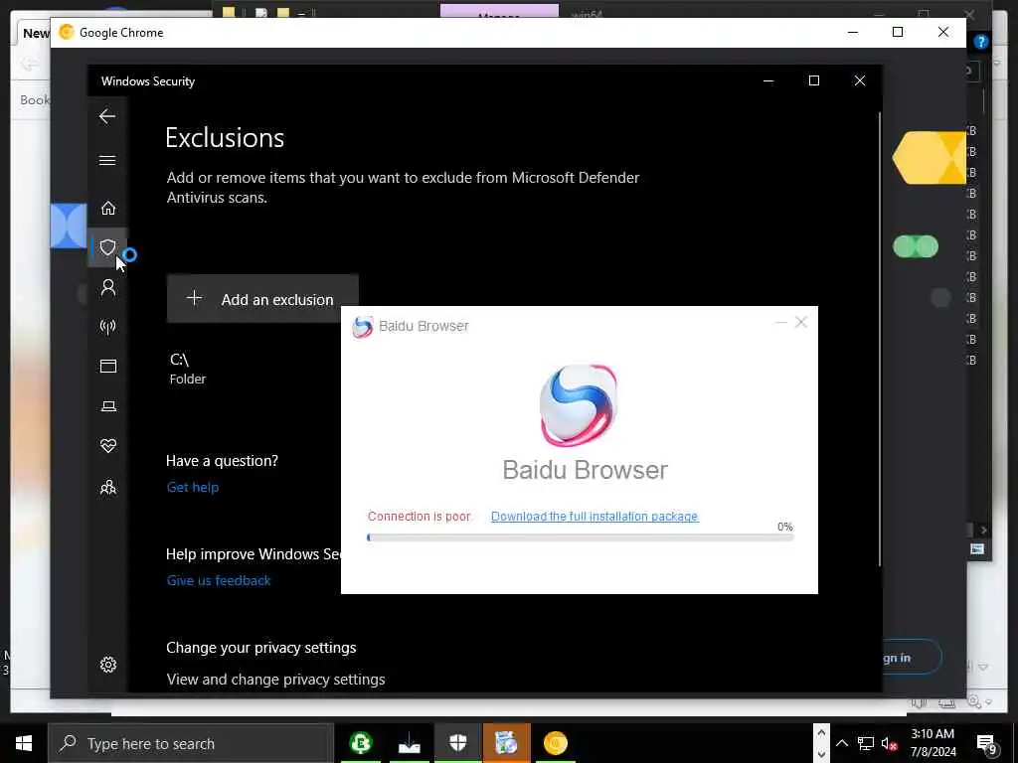Click the Have a question? heading

tap(222, 461)
